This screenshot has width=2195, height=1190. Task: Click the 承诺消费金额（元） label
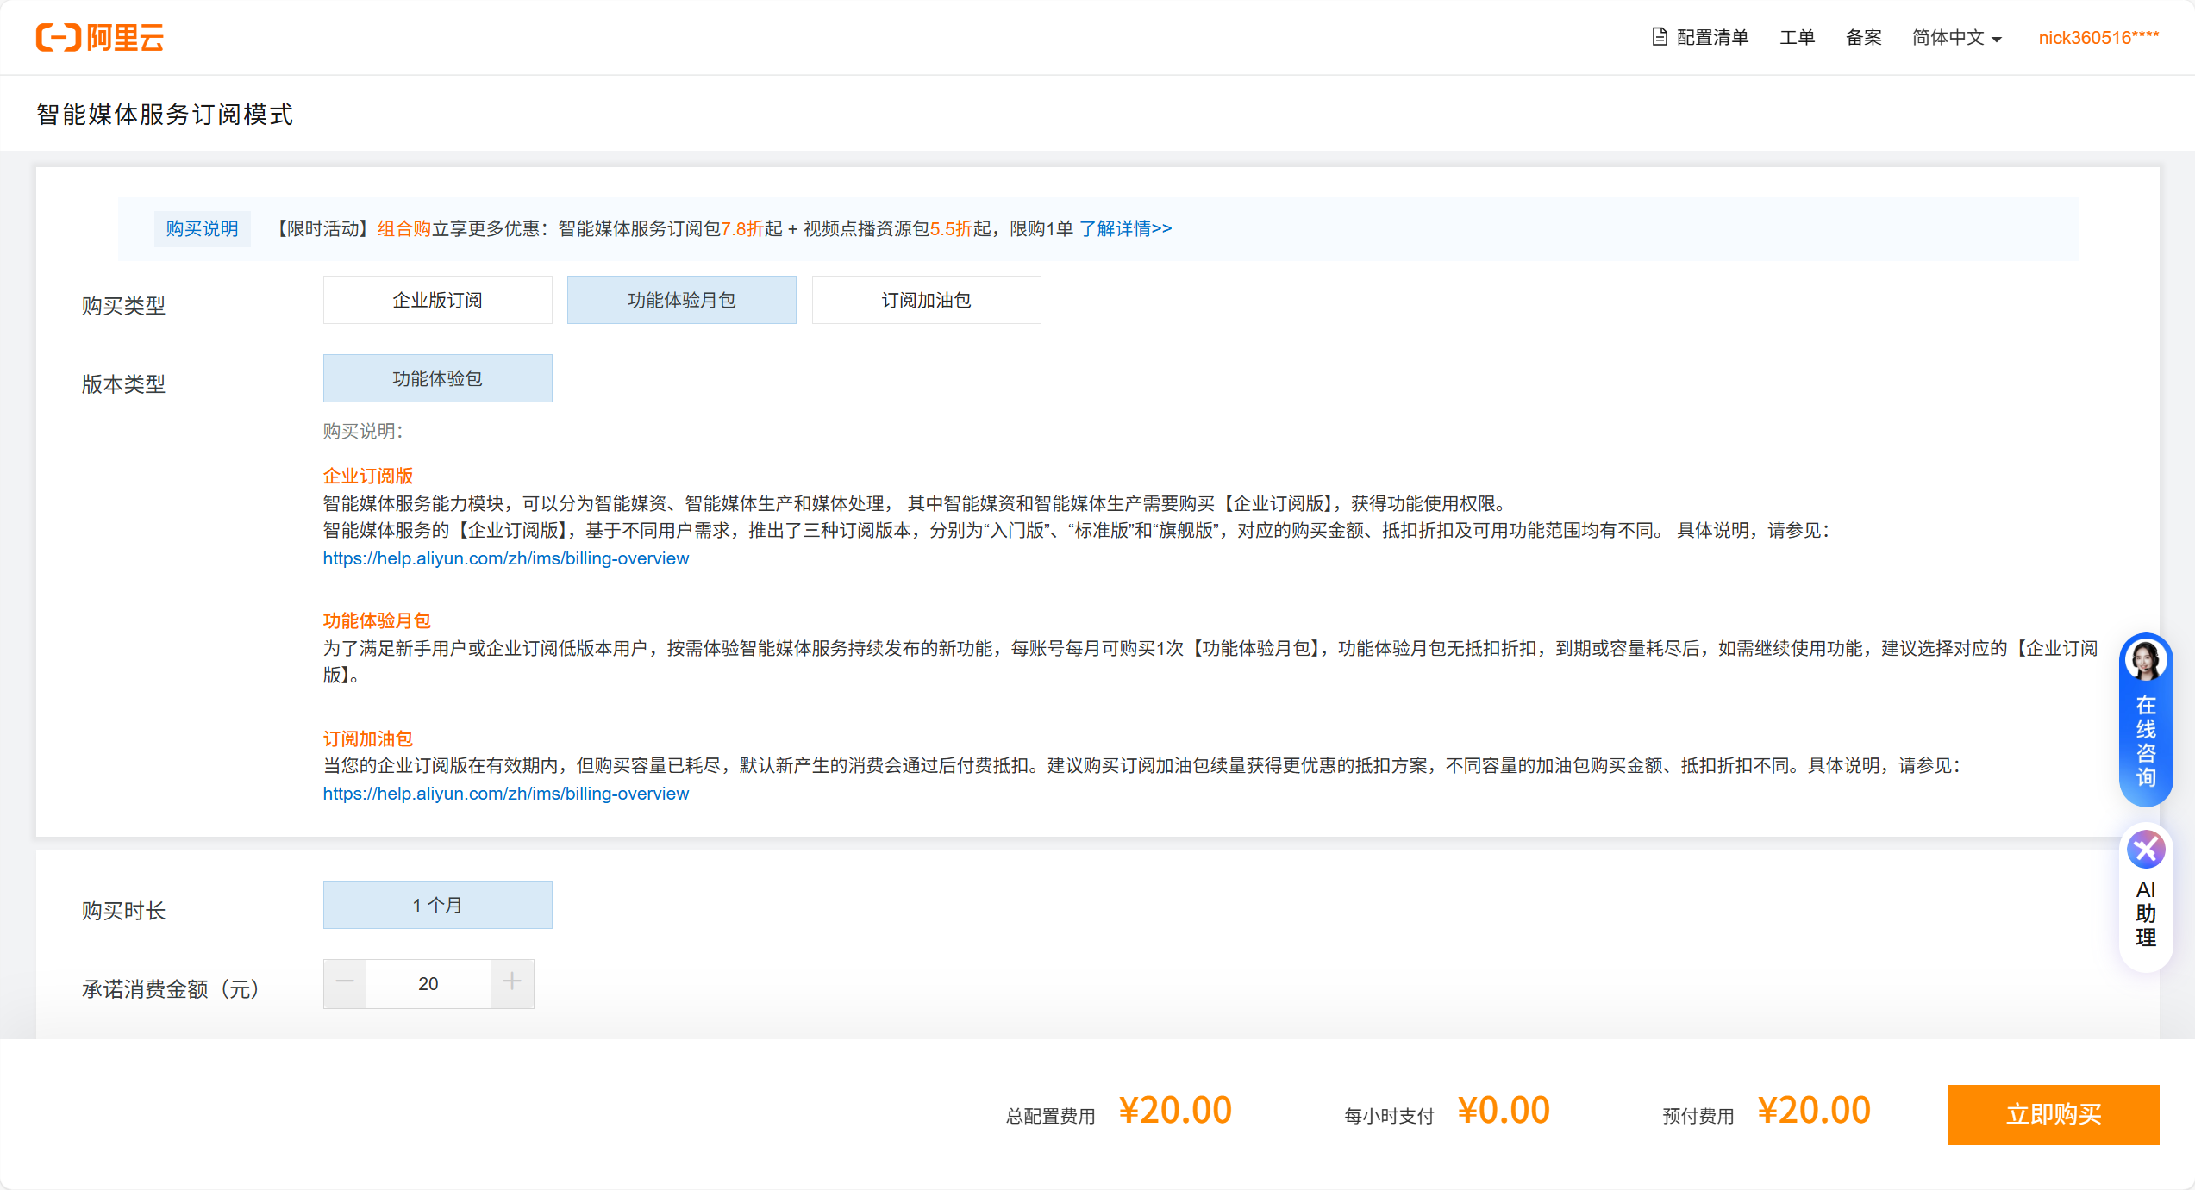click(171, 989)
